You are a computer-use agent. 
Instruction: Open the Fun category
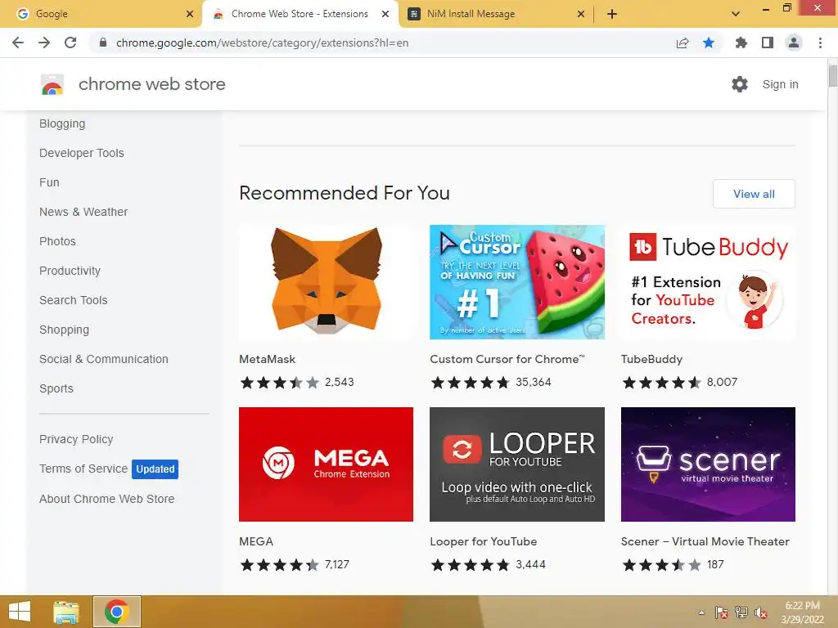[49, 182]
